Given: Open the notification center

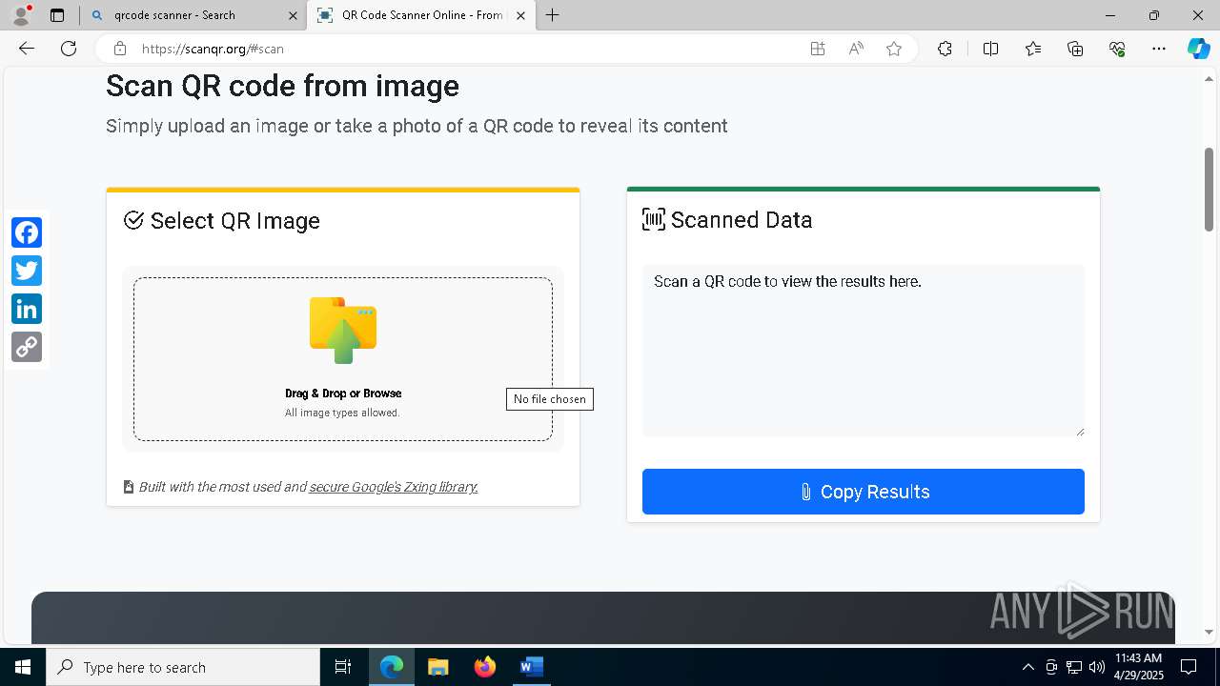Looking at the screenshot, I should 1189,667.
